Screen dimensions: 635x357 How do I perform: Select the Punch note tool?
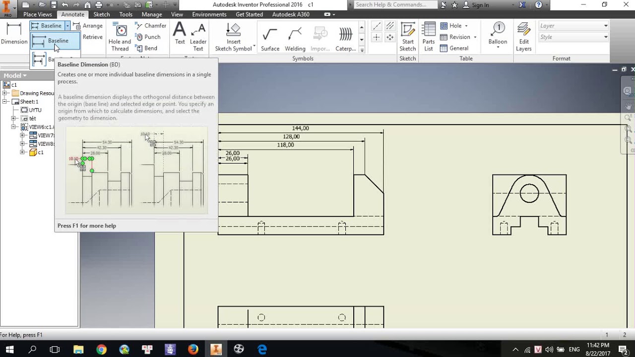pos(148,37)
